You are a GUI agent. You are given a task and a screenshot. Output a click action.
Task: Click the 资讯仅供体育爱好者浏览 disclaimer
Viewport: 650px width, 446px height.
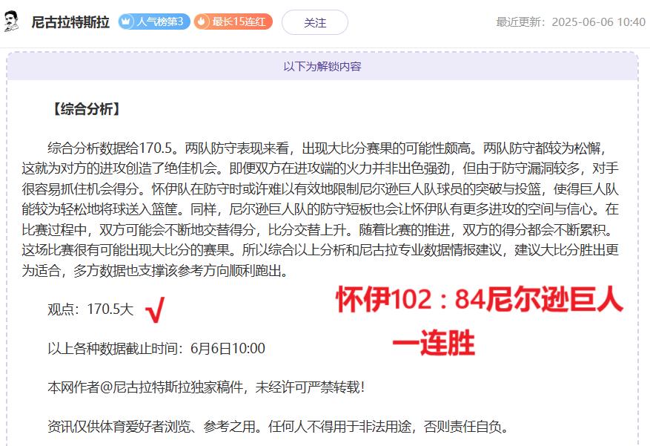point(278,427)
